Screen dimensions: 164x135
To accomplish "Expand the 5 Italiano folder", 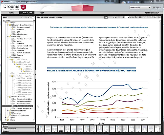I will (x=6, y=120).
